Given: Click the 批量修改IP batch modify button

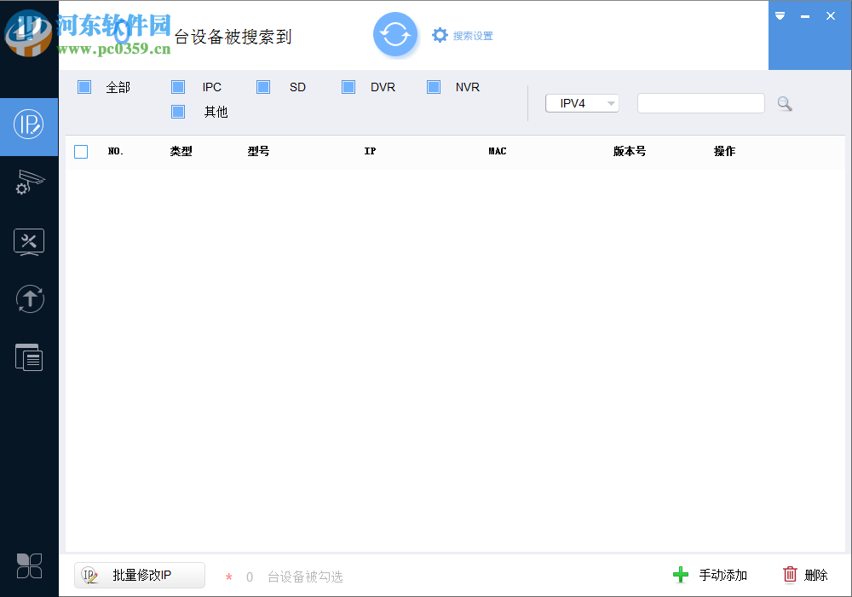Looking at the screenshot, I should click(x=139, y=575).
